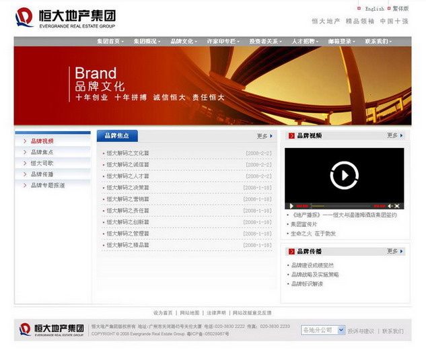Click 更多 in 品牌传播 header
Viewport: 426px width, 350px height.
coord(392,251)
